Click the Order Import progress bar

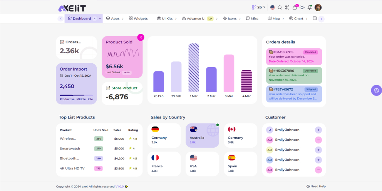coord(76,95)
